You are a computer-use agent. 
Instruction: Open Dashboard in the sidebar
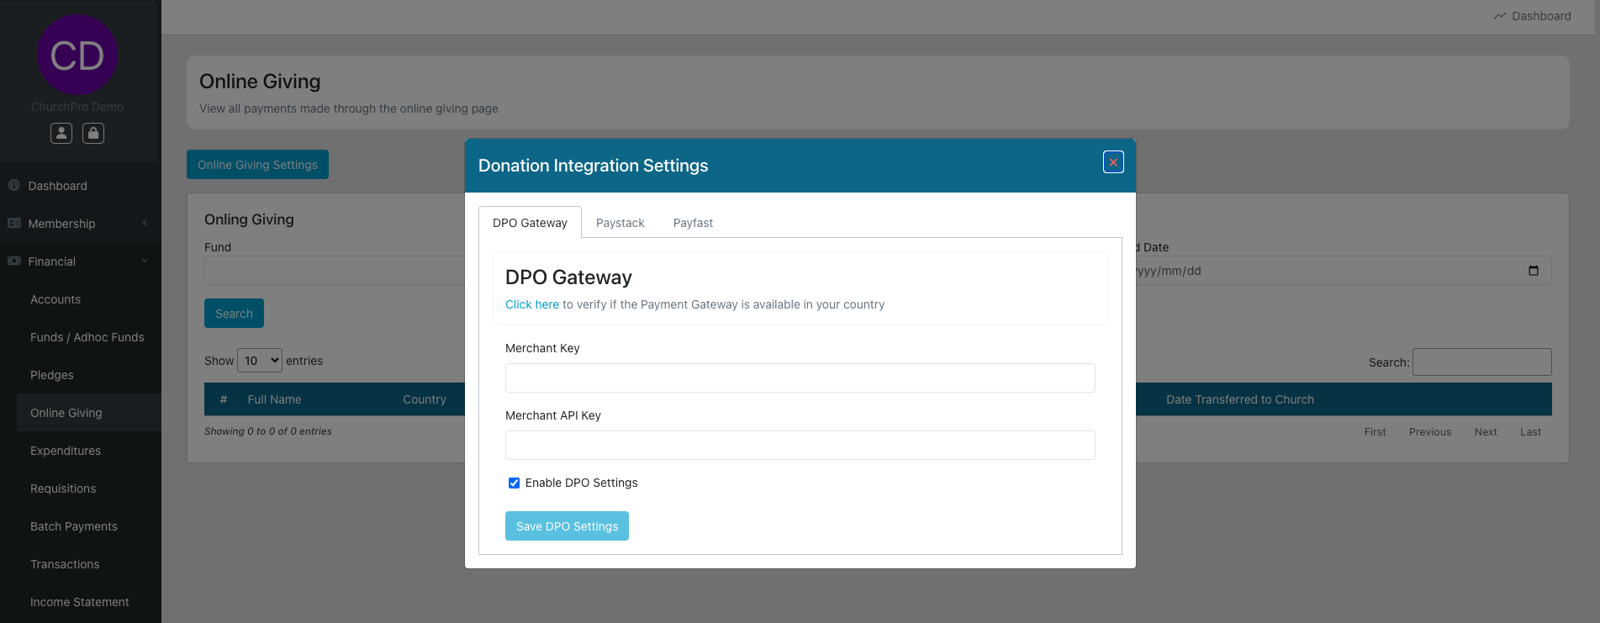tap(57, 186)
